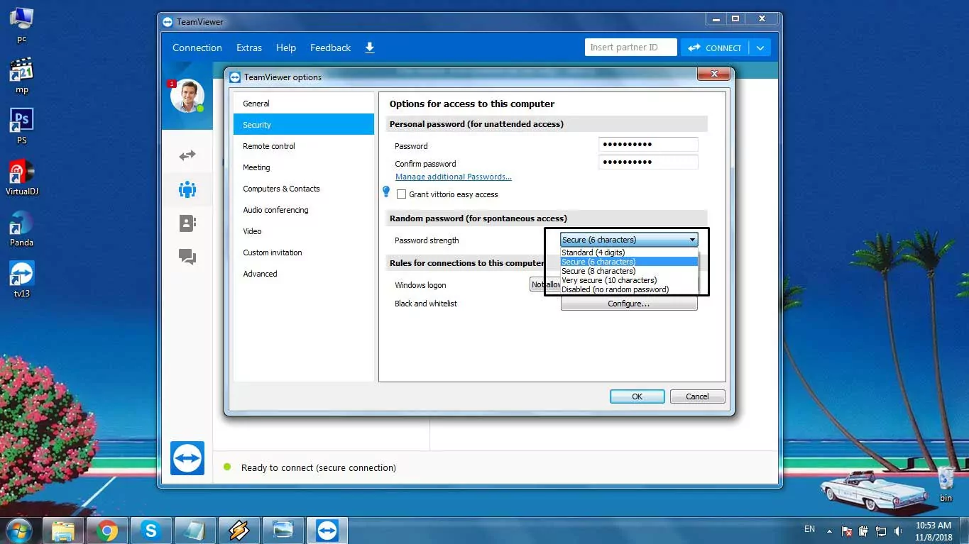
Task: Select the VirtualDJ desktop icon
Action: [21, 177]
